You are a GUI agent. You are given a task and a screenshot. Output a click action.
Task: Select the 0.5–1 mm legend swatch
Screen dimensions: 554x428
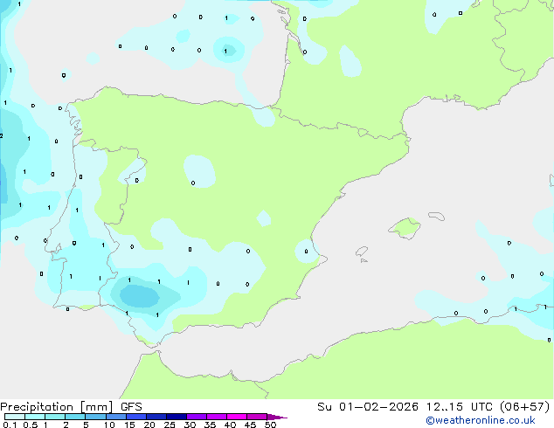pyautogui.click(x=35, y=417)
